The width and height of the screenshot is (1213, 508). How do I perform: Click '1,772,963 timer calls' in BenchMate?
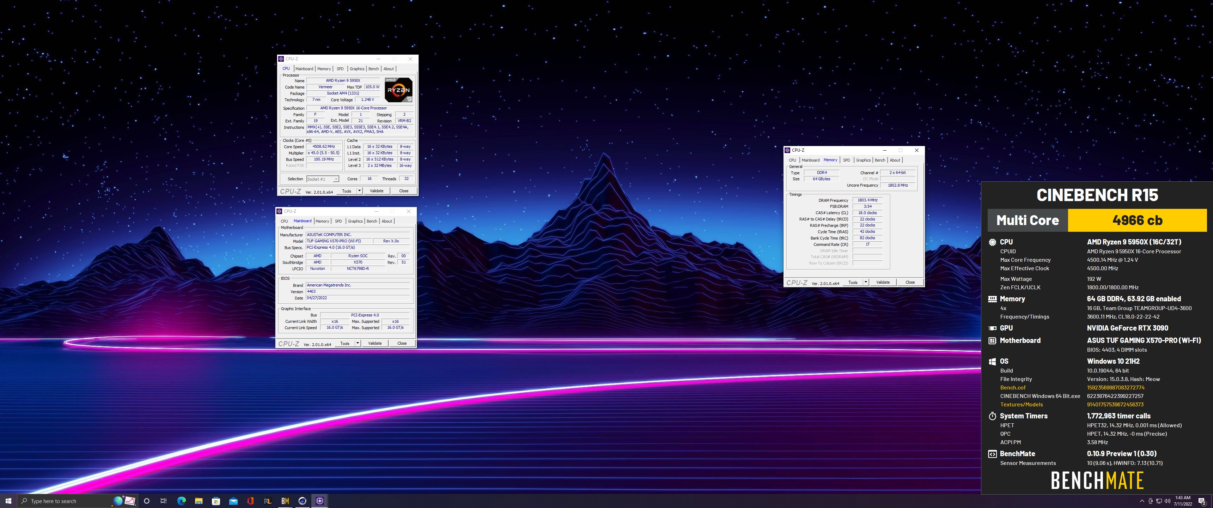tap(1118, 416)
